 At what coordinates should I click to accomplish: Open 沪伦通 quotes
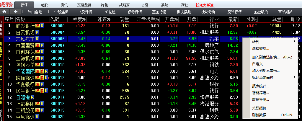click(110, 12)
